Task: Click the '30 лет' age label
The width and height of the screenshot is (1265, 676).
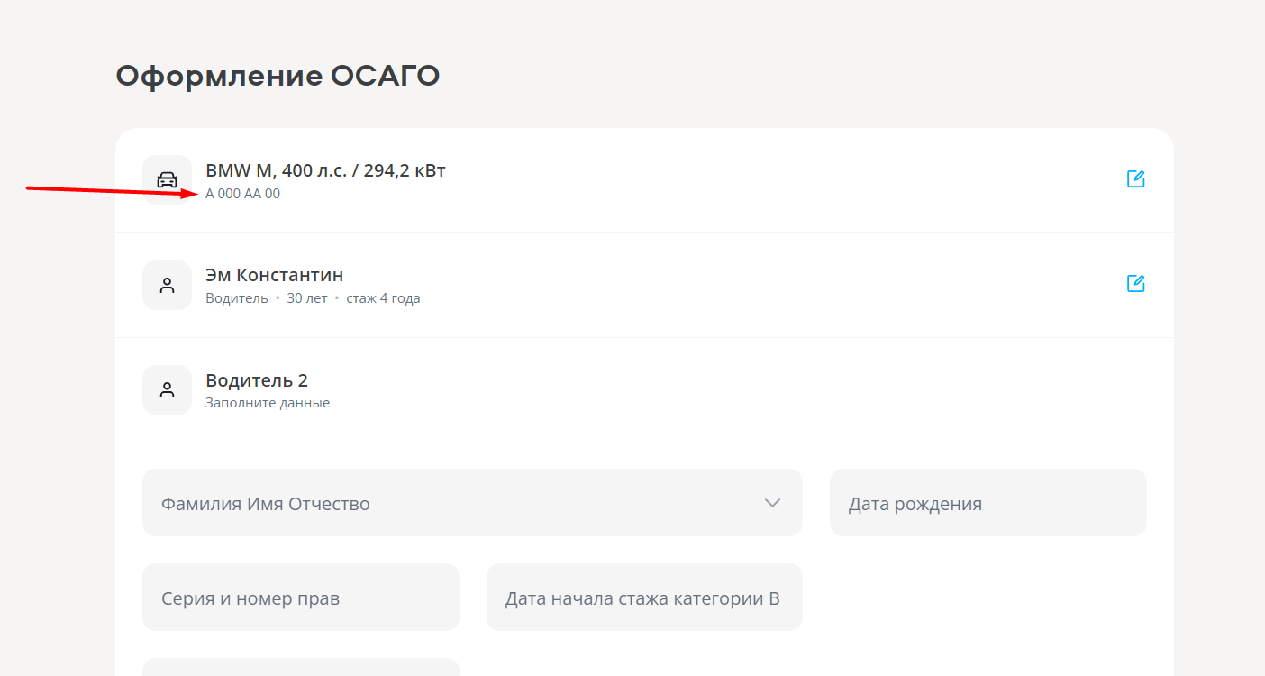Action: point(306,298)
